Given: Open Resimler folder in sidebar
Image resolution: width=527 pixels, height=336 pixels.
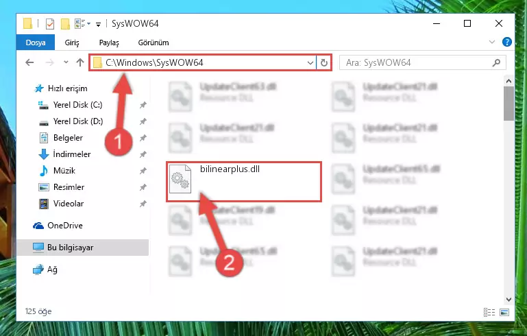Looking at the screenshot, I should tap(69, 187).
